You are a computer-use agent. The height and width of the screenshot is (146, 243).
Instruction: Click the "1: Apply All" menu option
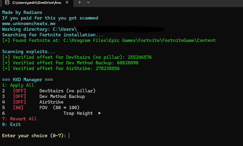pos(18,85)
